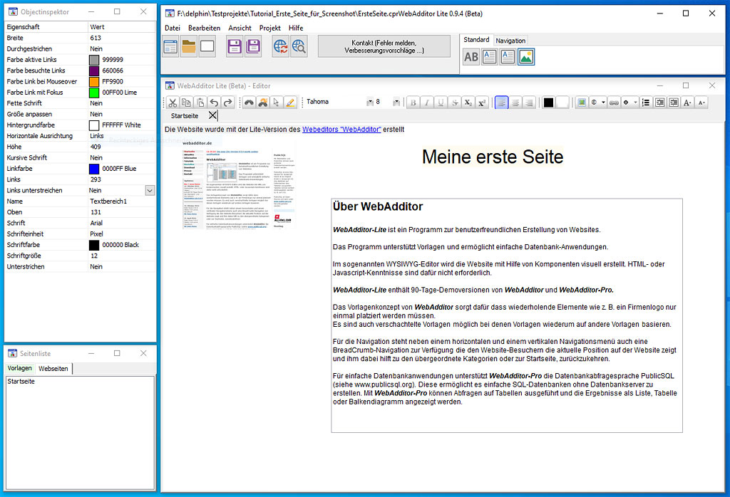Screen dimensions: 730x497
Task: Click the Cut scissors icon
Action: click(x=173, y=103)
